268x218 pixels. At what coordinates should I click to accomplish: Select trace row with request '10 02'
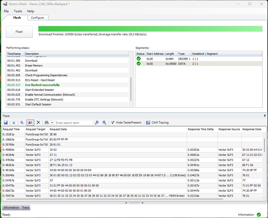click(132, 150)
